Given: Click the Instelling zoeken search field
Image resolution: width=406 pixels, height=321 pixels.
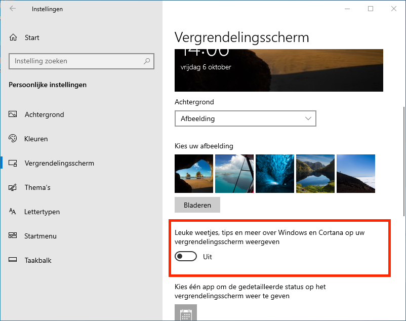Looking at the screenshot, I should [x=76, y=61].
